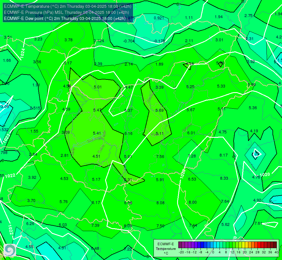Click the dew point value 7.22
This screenshot has width=282, height=260.
click(x=128, y=249)
